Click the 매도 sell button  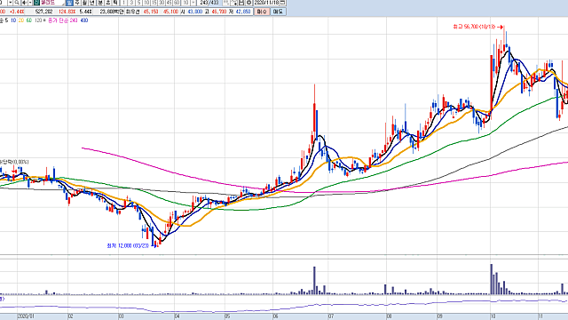(x=278, y=12)
